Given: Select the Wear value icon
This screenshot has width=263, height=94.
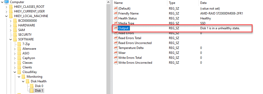Looking at the screenshot, I should coord(116,53).
